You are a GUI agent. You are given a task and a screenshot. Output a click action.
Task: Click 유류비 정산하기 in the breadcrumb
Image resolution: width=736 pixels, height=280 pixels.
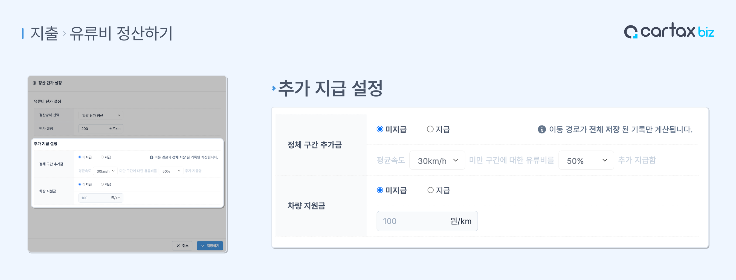click(121, 33)
